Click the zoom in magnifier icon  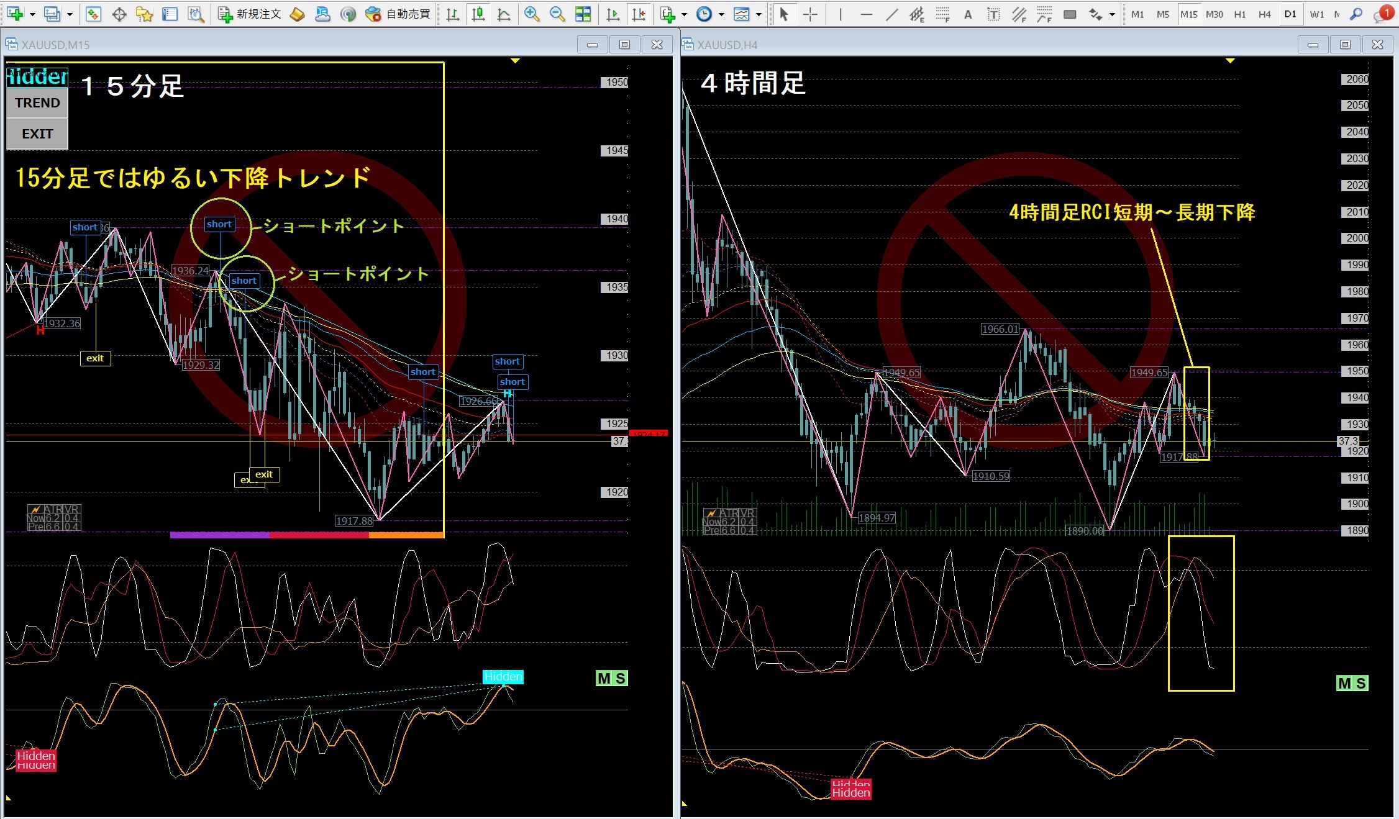click(531, 14)
